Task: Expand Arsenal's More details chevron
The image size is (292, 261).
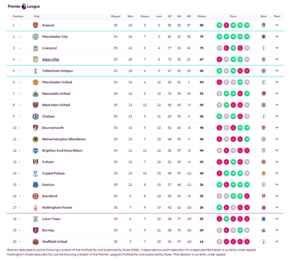Action: click(277, 25)
